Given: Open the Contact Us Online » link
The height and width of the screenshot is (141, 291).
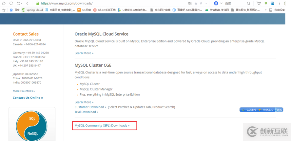Looking at the screenshot, I should coord(28,98).
